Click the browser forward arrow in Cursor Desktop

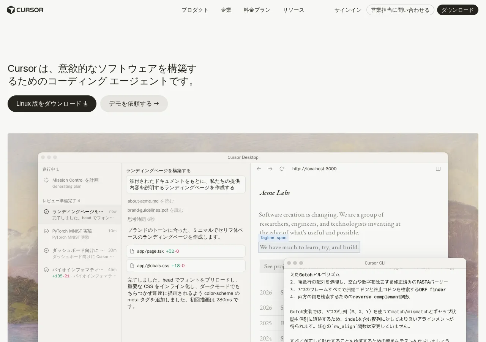coord(270,169)
